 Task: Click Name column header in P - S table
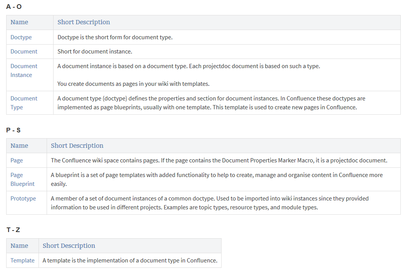pos(19,146)
